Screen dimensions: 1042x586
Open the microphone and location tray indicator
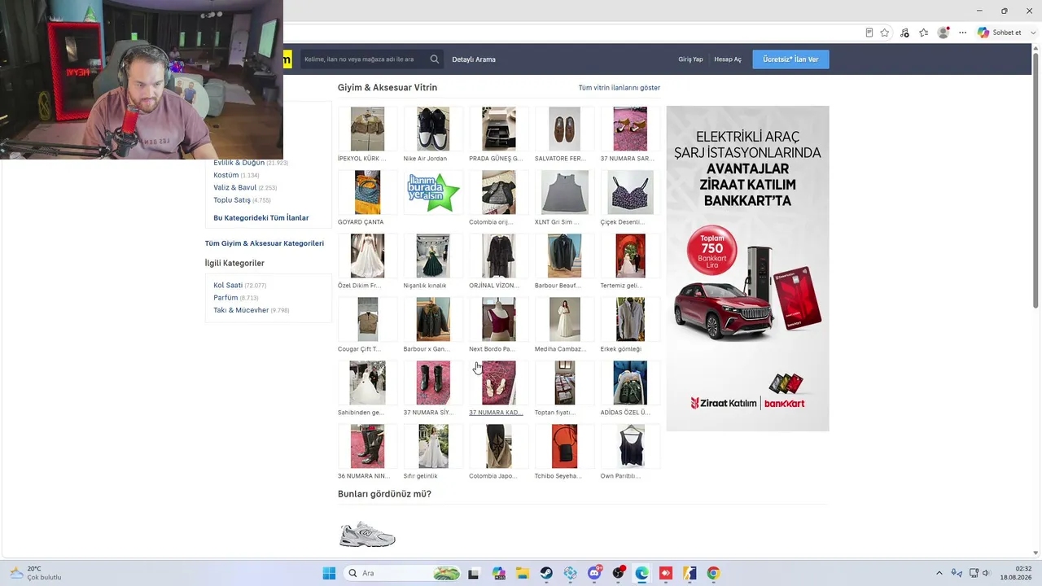click(x=957, y=573)
